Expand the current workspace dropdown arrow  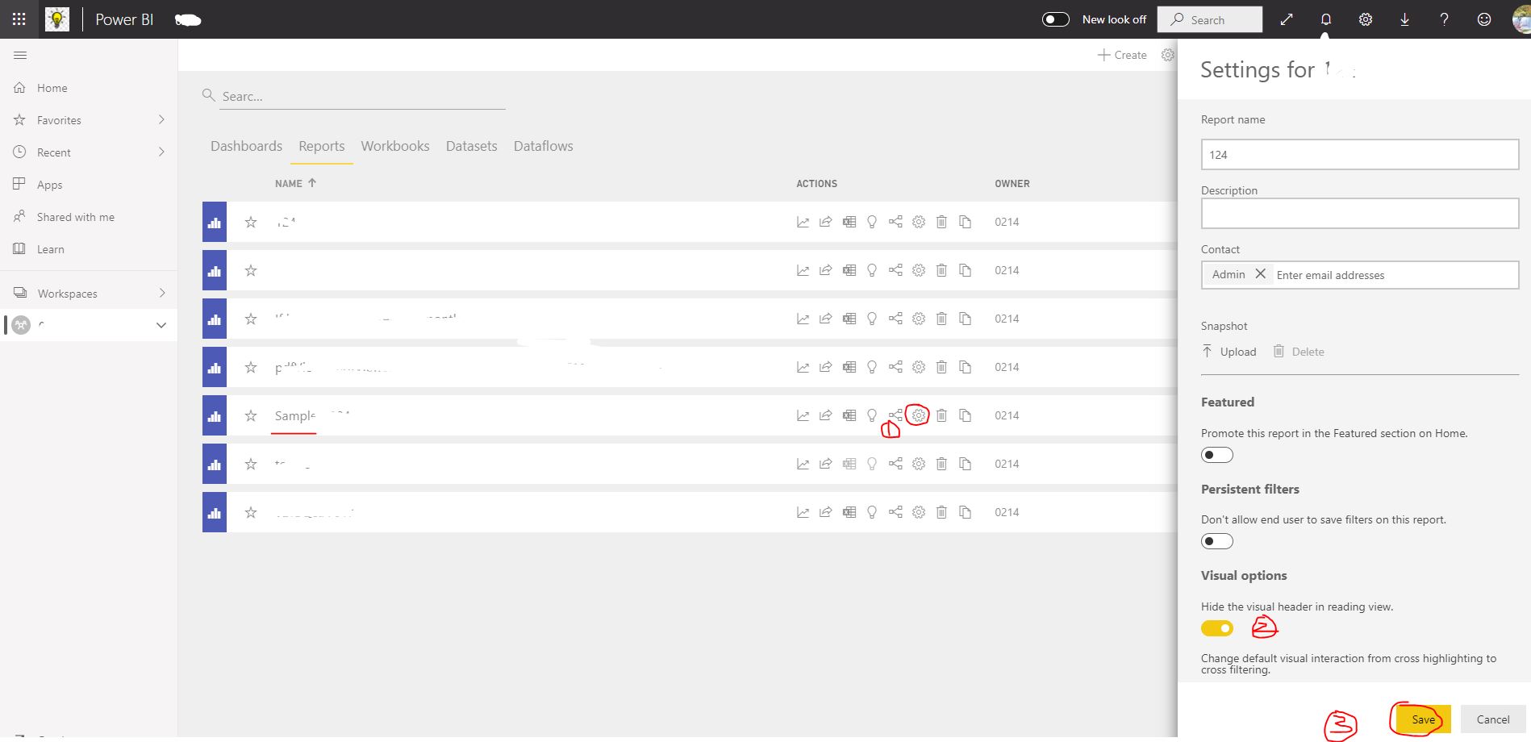pos(161,325)
